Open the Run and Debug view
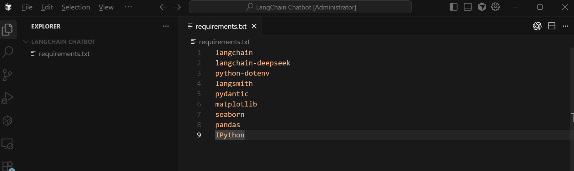 (7, 98)
